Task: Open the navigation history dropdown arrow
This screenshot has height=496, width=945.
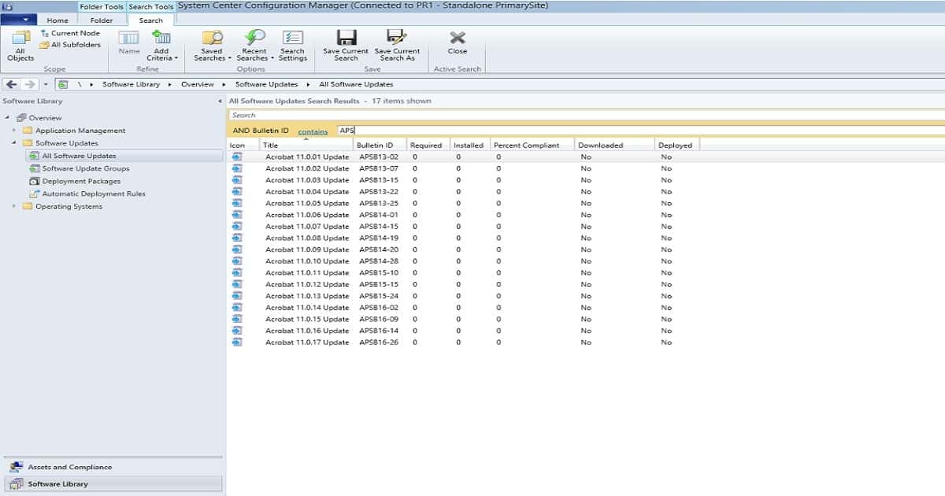Action: pos(46,84)
